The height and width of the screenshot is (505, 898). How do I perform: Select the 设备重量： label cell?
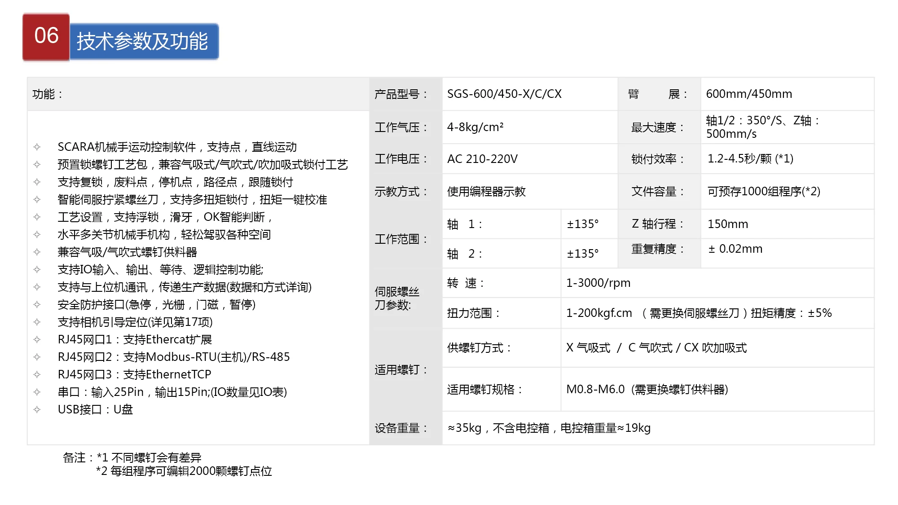click(x=406, y=428)
